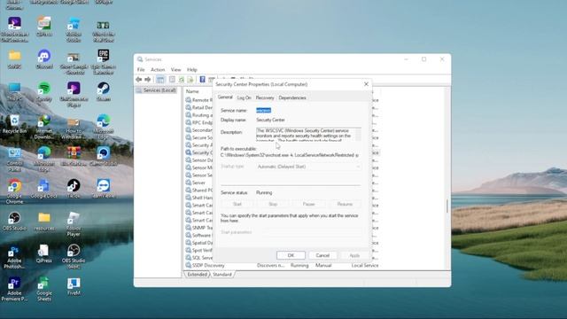
Task: Switch to the Dependencies tab
Action: (x=292, y=97)
